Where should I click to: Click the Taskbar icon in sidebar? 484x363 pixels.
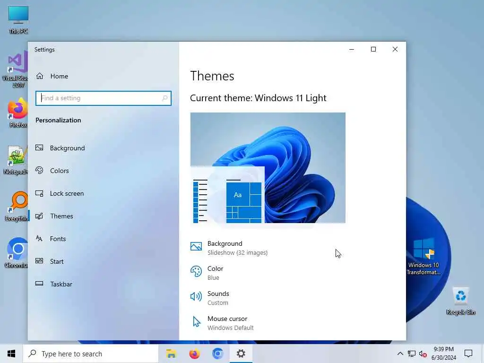(39, 284)
